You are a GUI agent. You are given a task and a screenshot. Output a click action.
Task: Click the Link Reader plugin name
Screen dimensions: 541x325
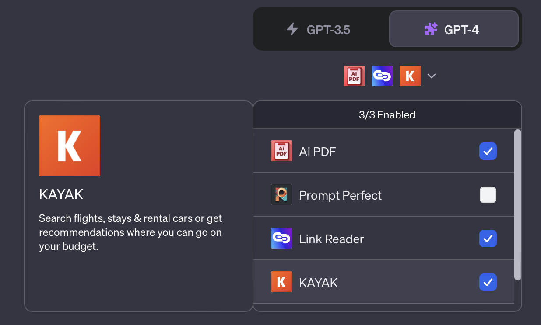tap(331, 239)
